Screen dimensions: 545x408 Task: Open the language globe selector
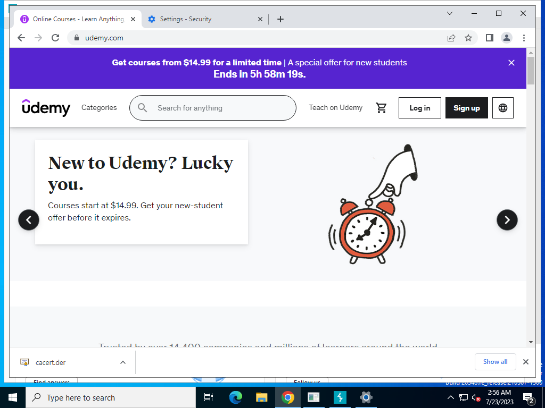502,108
